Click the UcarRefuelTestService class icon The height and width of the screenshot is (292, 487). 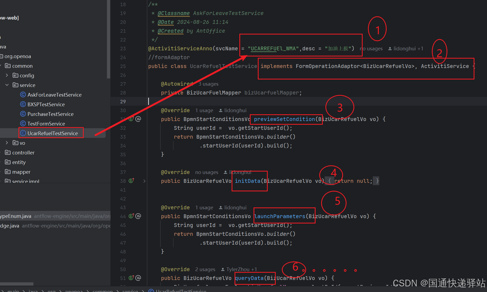point(23,133)
